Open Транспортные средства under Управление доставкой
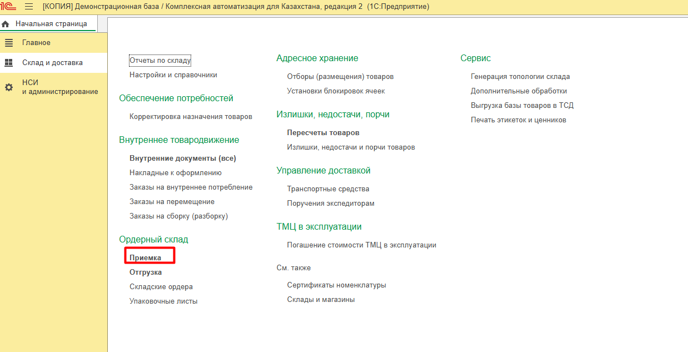 pos(328,189)
